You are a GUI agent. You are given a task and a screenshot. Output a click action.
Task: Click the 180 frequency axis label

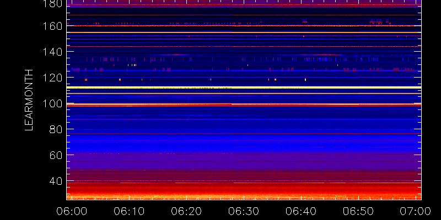pos(53,4)
